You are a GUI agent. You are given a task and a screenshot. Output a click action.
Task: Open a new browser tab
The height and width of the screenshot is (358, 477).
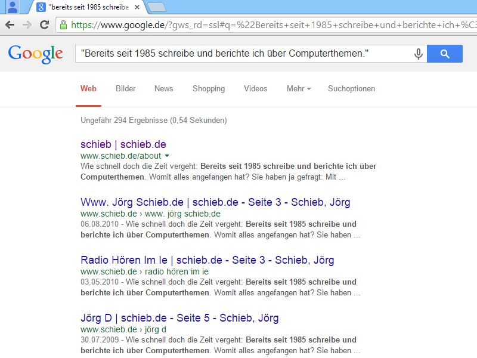(156, 7)
